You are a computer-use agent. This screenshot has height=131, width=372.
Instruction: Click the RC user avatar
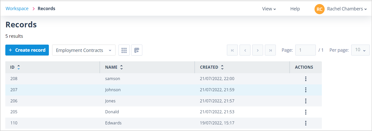click(x=319, y=9)
